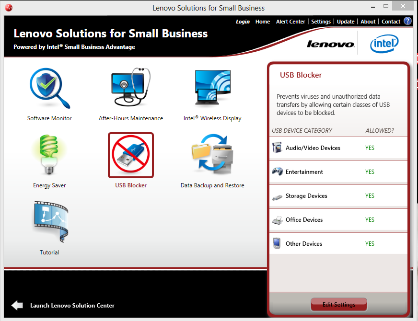Image resolution: width=418 pixels, height=321 pixels.
Task: Click the app icon in title bar
Action: [9, 8]
